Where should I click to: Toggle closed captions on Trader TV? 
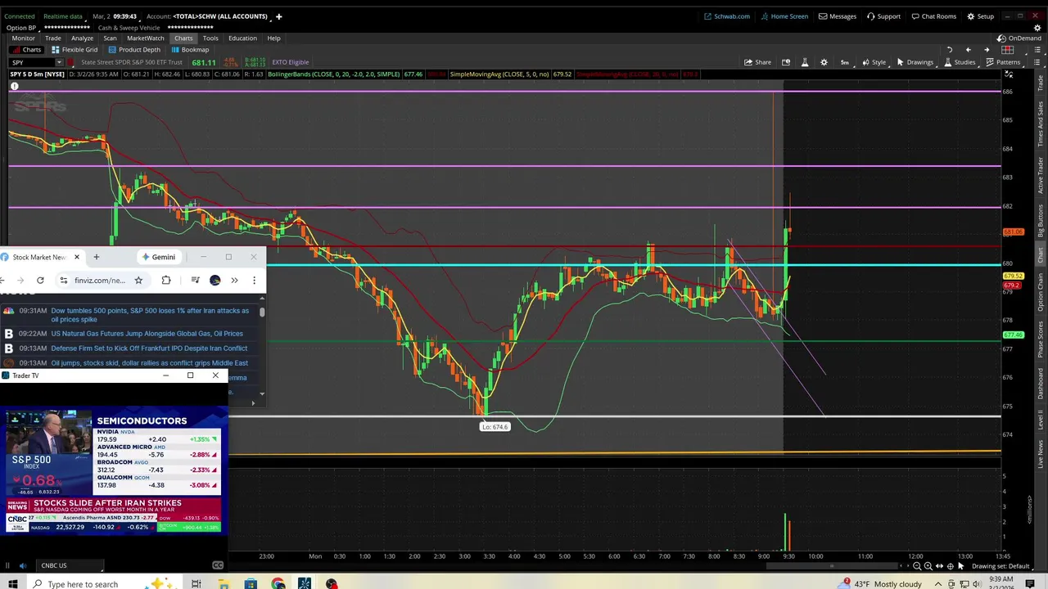point(218,565)
